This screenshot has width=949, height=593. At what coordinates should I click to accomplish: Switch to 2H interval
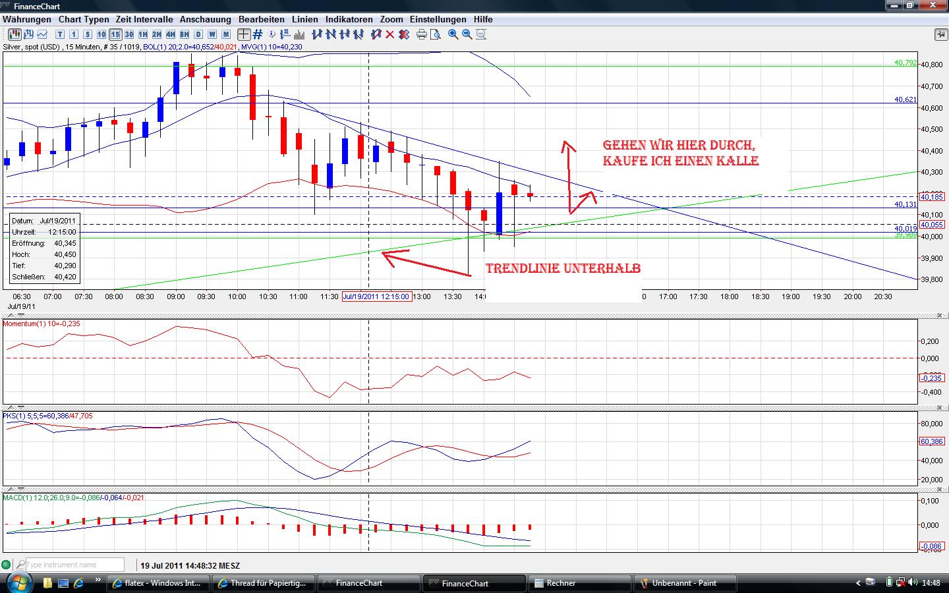click(x=157, y=34)
